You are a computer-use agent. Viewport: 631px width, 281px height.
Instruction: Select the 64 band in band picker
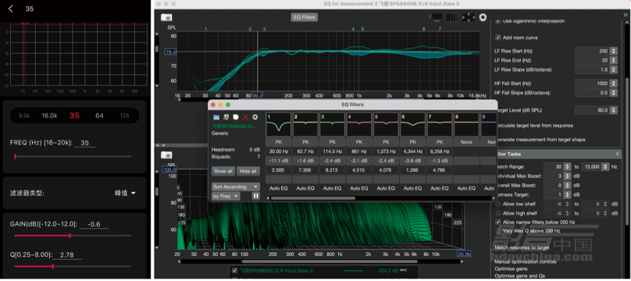pos(99,116)
